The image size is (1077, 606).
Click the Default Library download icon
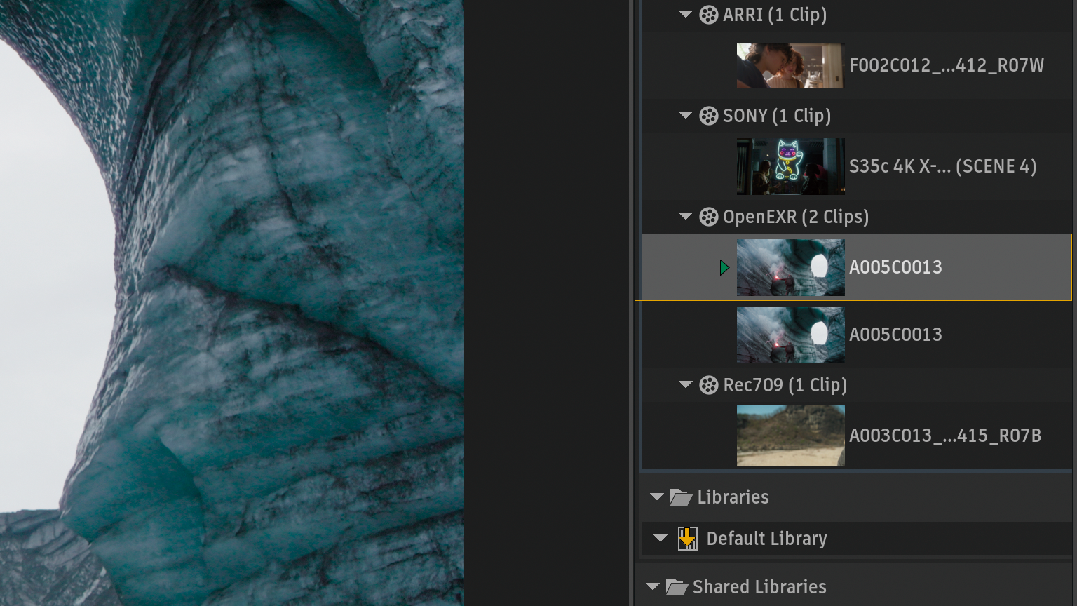688,539
